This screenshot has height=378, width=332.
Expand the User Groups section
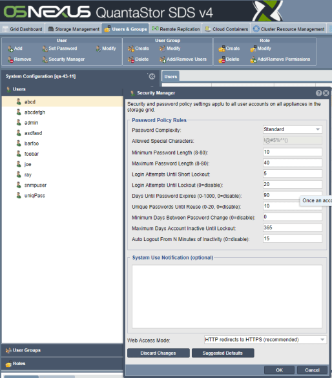63,350
